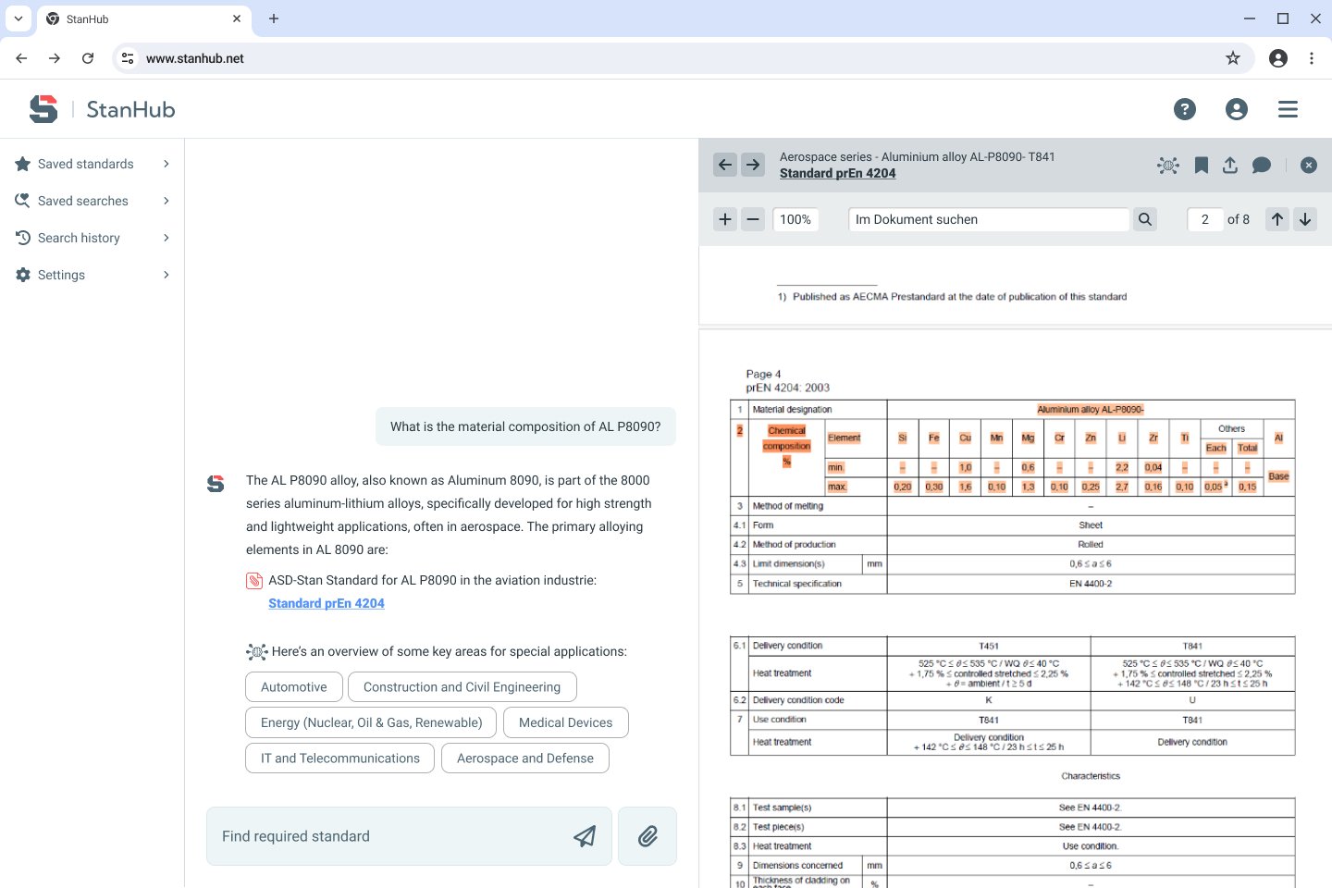Screen dimensions: 1332x888
Task: Click the StanHub assistant avatar icon
Action: point(216,483)
